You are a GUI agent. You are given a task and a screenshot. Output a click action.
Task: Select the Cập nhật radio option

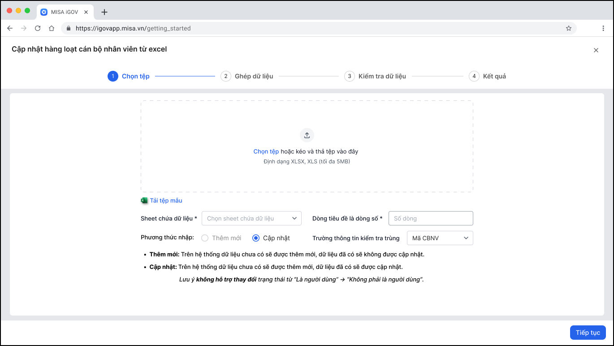coord(256,238)
